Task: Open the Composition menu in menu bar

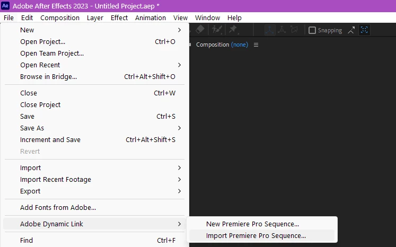Action: [60, 17]
